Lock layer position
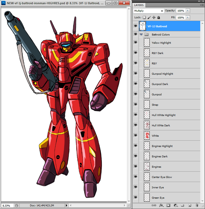This screenshot has width=205, height=209. (154, 17)
